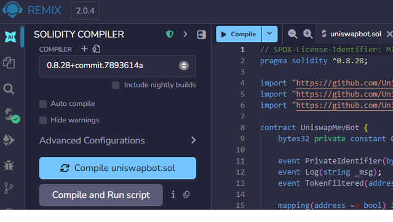Click 'contract UniswapMevBot' code line
The width and height of the screenshot is (393, 222).
[x=314, y=127]
